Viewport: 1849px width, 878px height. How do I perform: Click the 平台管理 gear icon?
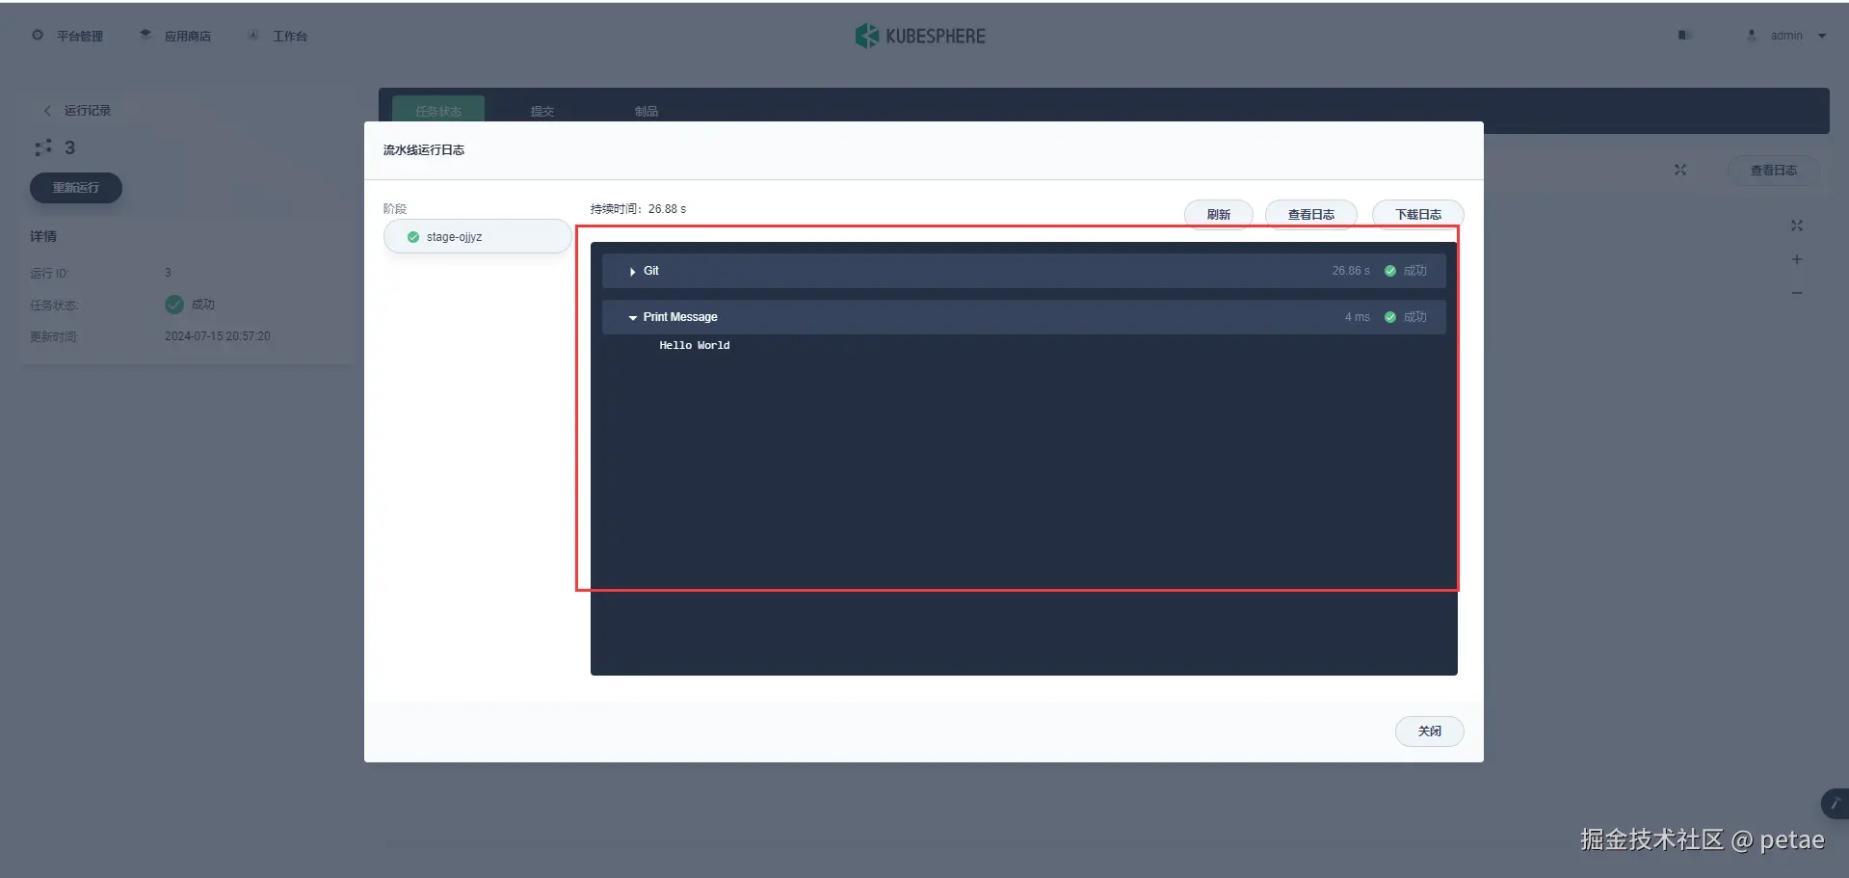[x=38, y=35]
